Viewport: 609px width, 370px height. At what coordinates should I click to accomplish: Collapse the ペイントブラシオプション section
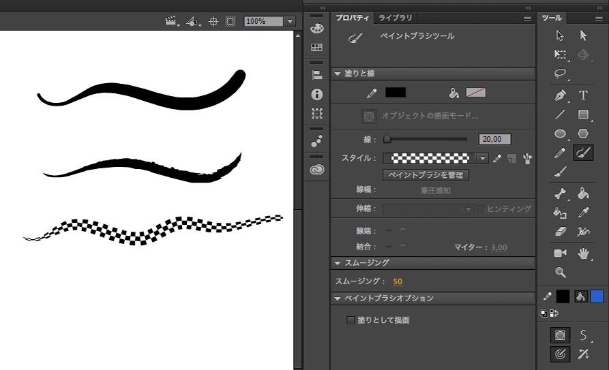click(x=337, y=298)
